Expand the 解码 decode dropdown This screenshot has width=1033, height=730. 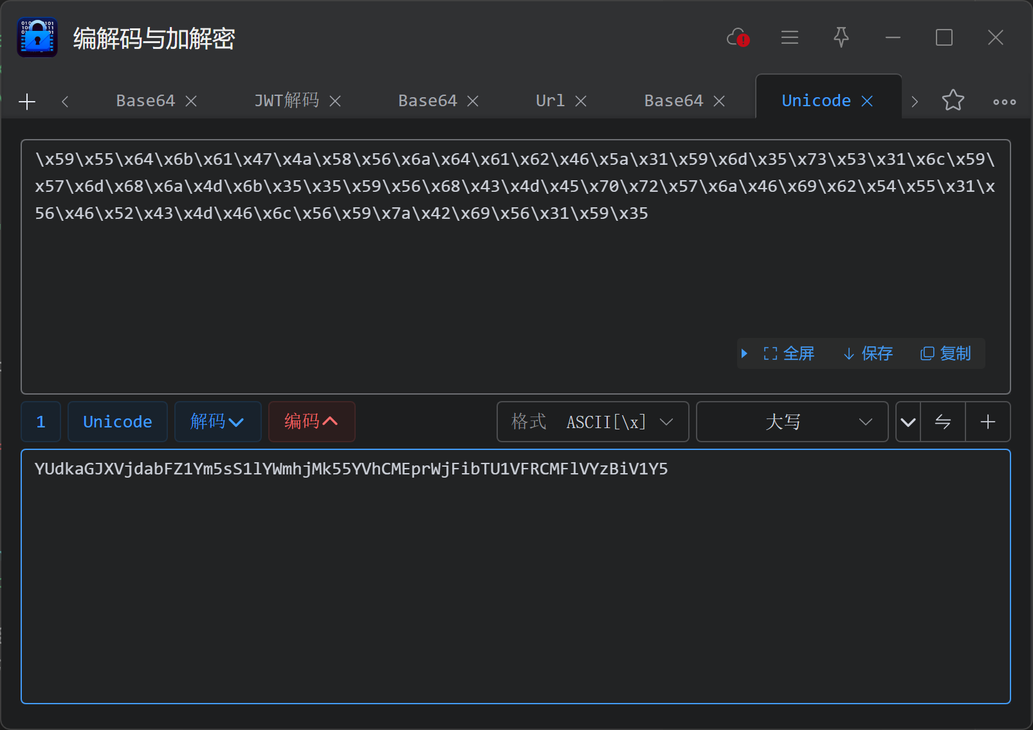(217, 422)
